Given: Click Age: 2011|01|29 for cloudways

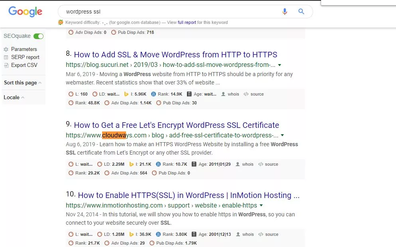Looking at the screenshot, I should [215, 164].
